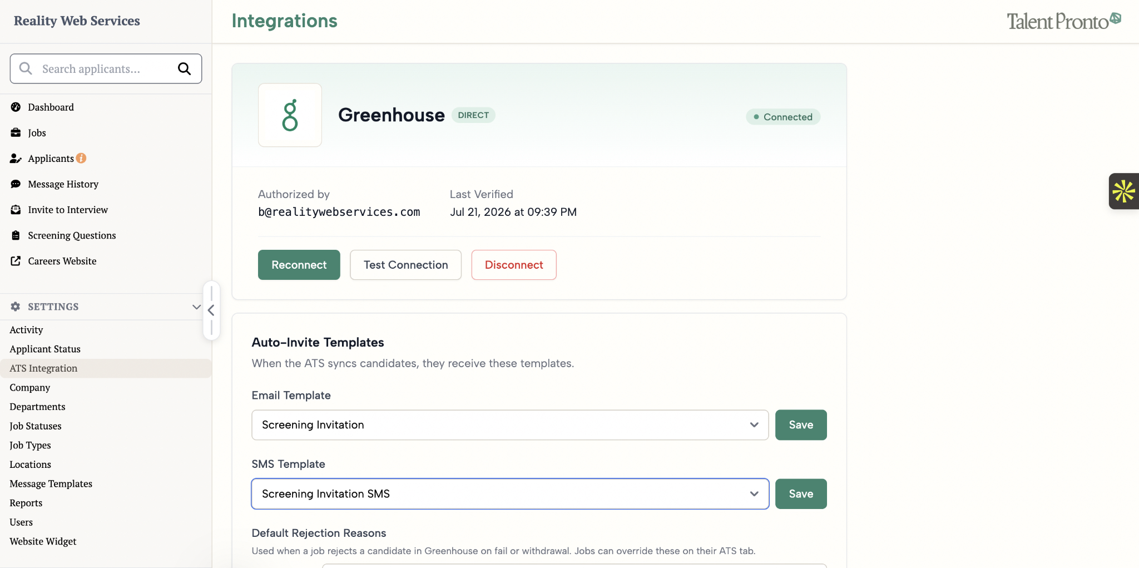Collapse the sidebar with the arrow handle
This screenshot has height=568, width=1139.
click(211, 310)
